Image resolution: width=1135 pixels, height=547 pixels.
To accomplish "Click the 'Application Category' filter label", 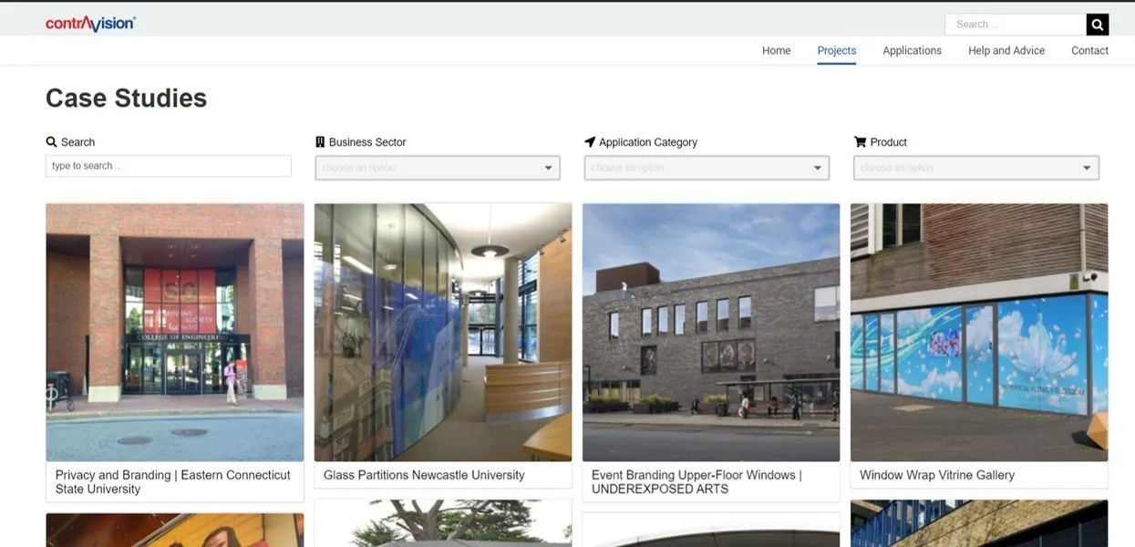I will tap(648, 142).
